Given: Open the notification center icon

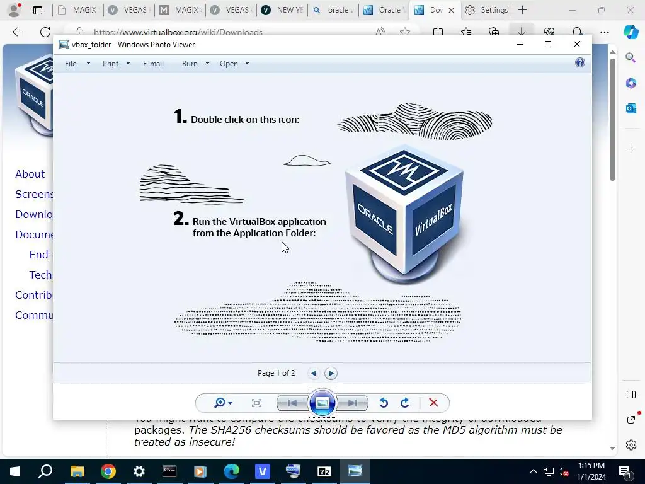Looking at the screenshot, I should [x=625, y=471].
